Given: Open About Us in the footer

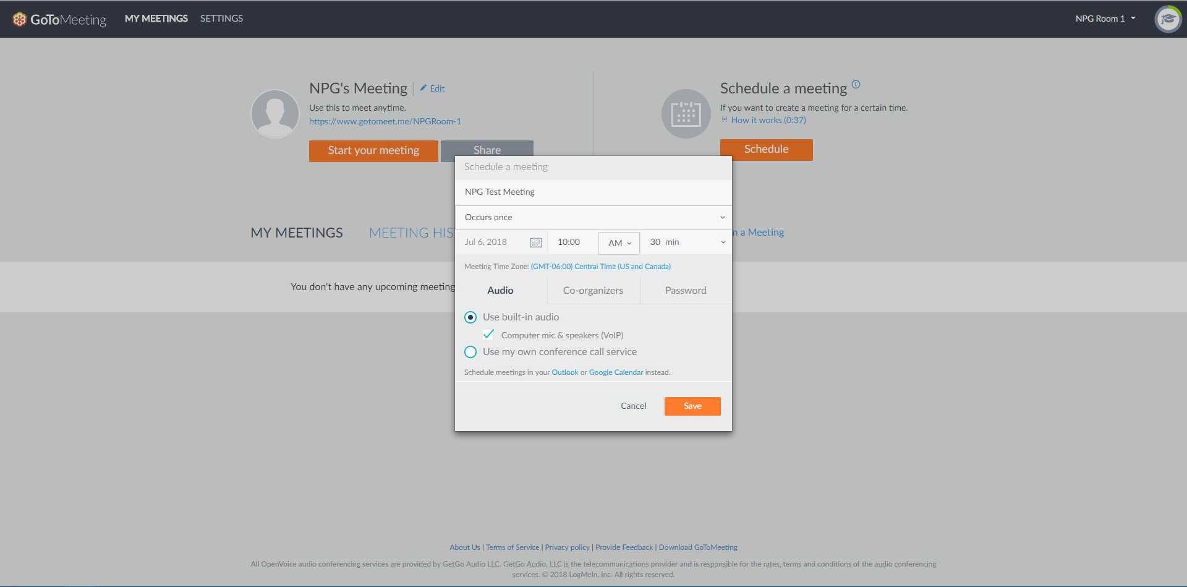Looking at the screenshot, I should point(465,547).
